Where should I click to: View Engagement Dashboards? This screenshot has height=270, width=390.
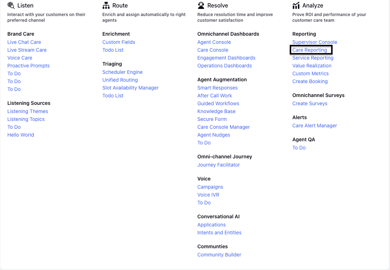226,58
